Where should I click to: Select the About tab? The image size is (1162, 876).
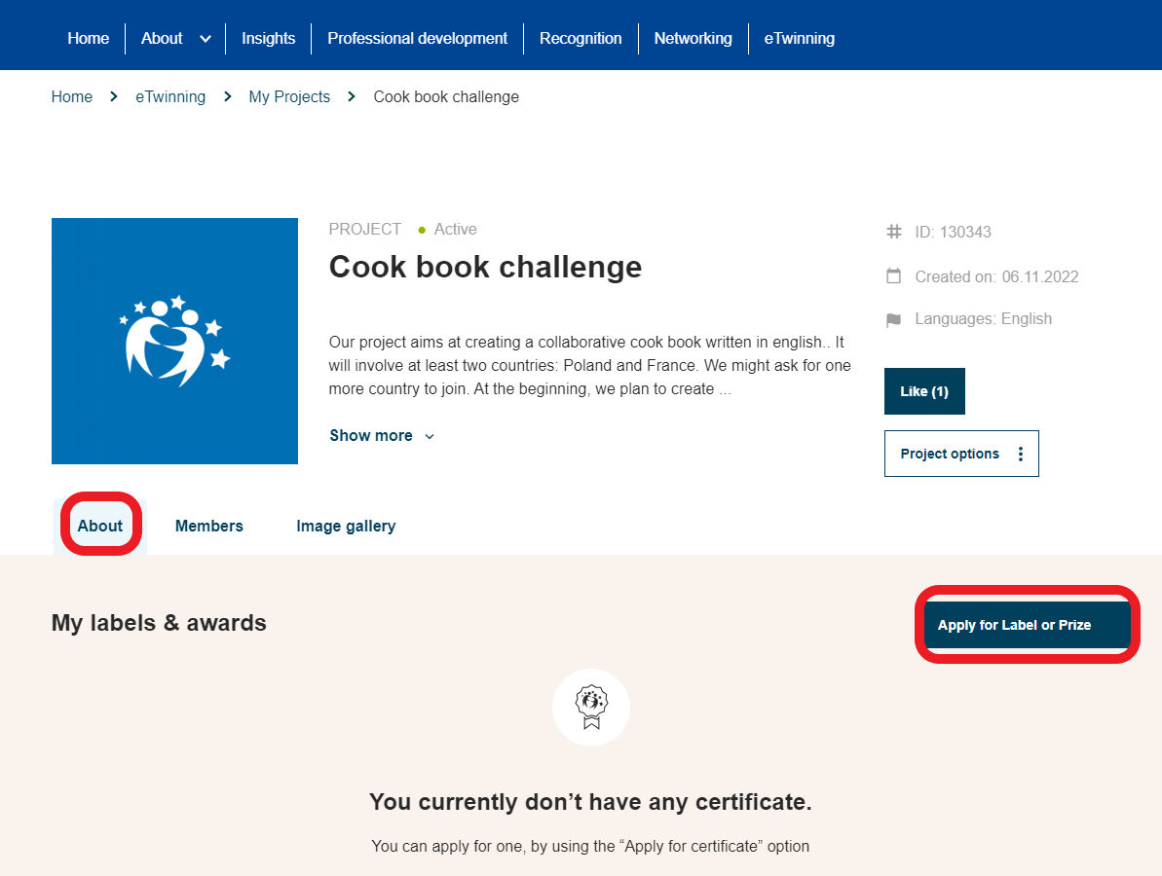100,527
